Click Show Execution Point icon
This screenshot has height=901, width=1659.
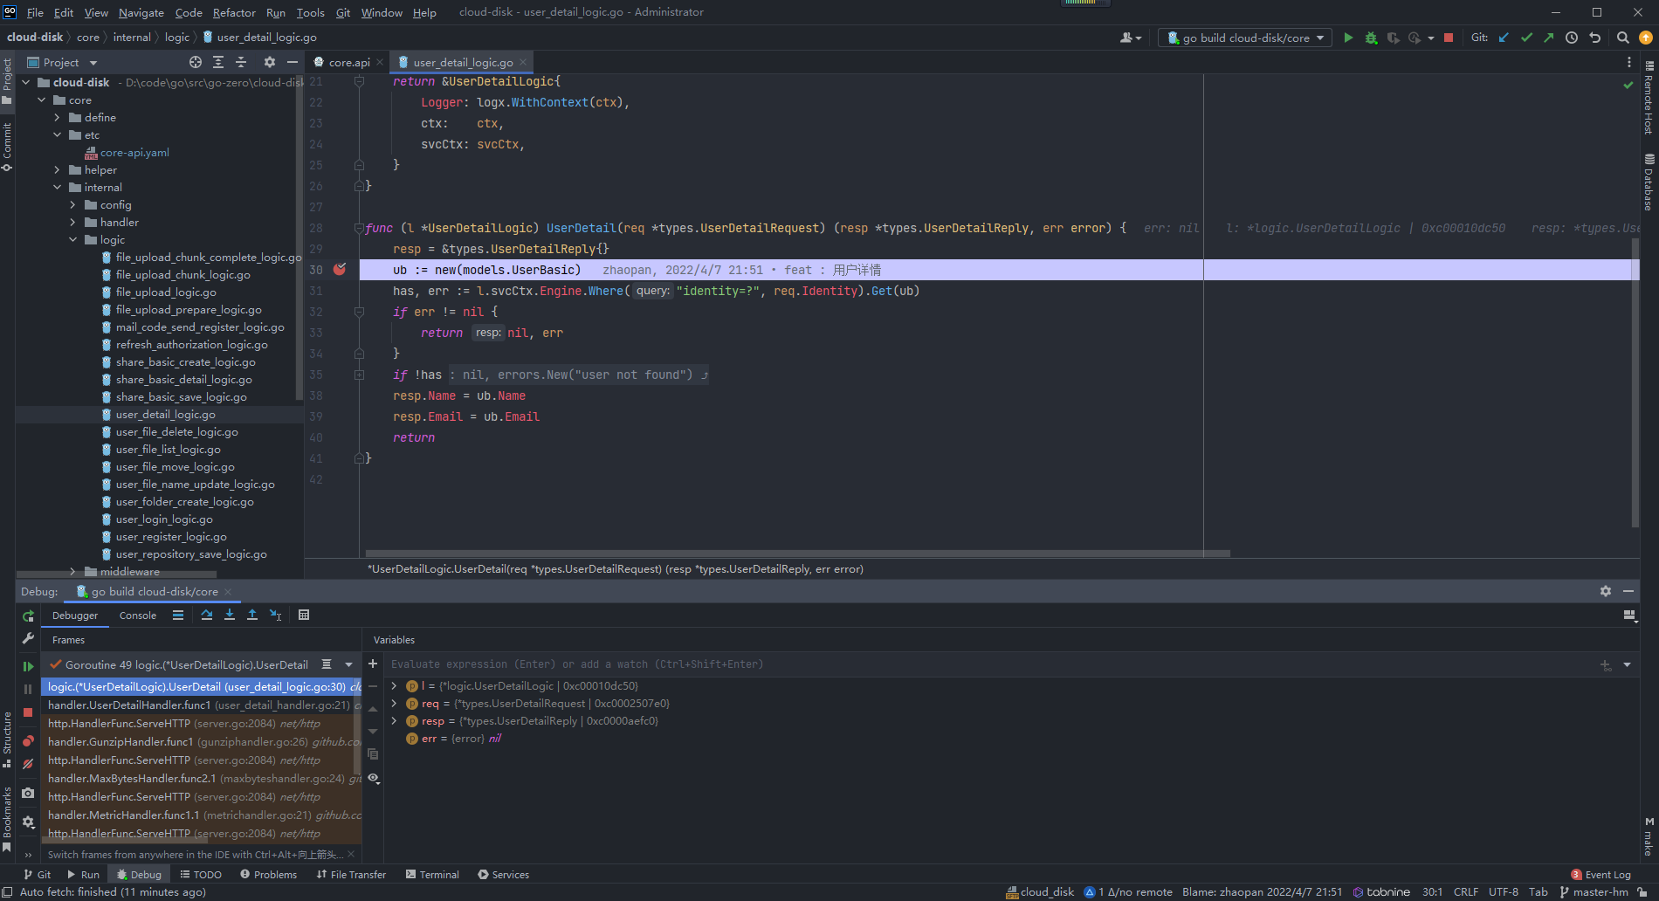tap(178, 615)
